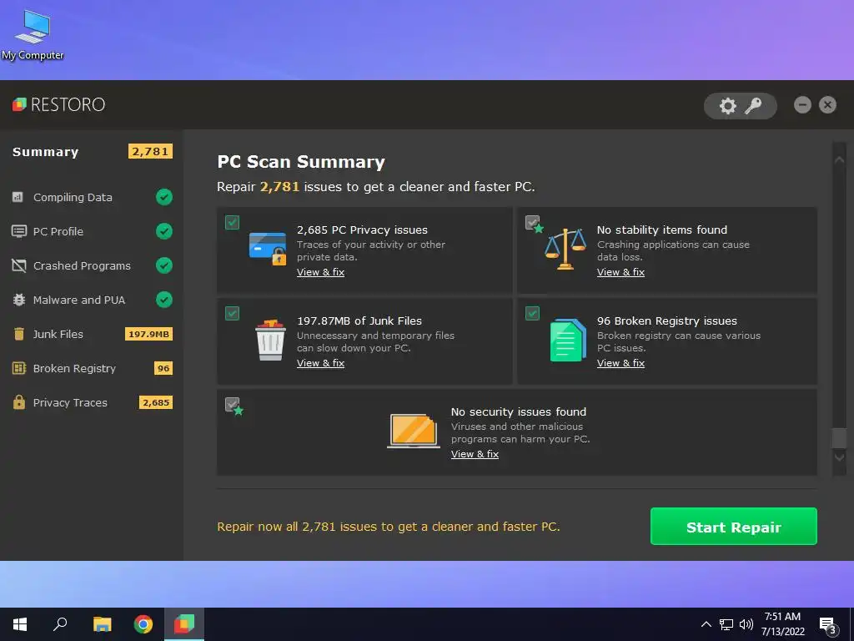Open the Windows Start menu

click(20, 624)
